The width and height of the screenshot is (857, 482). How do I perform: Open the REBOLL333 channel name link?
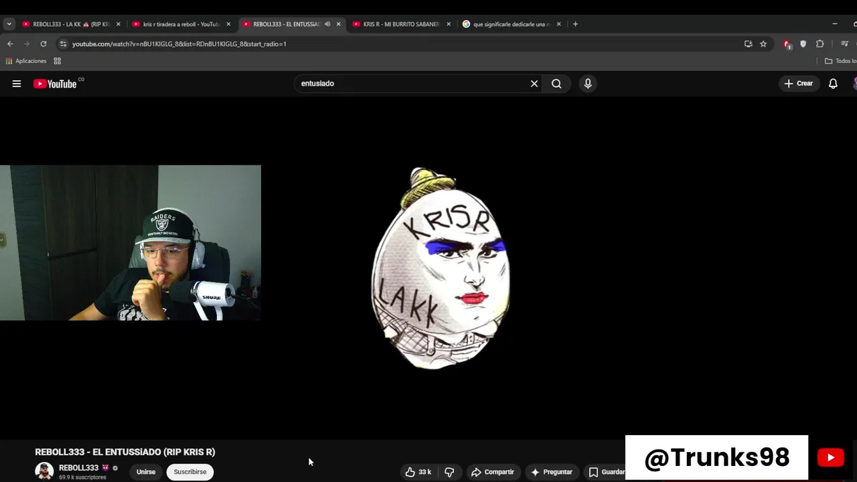point(78,468)
